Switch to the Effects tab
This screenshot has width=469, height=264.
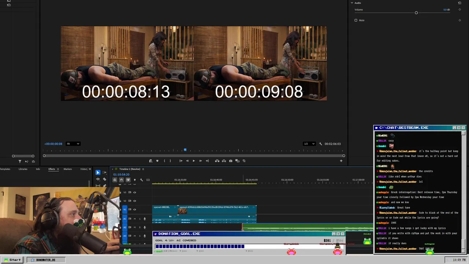(x=52, y=169)
